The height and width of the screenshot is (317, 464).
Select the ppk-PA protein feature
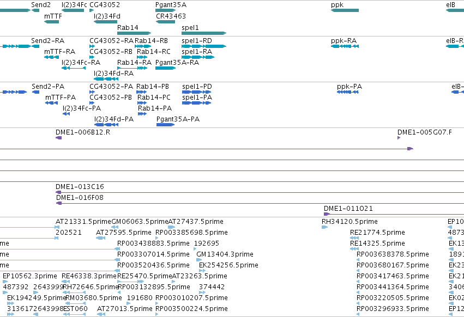(348, 92)
